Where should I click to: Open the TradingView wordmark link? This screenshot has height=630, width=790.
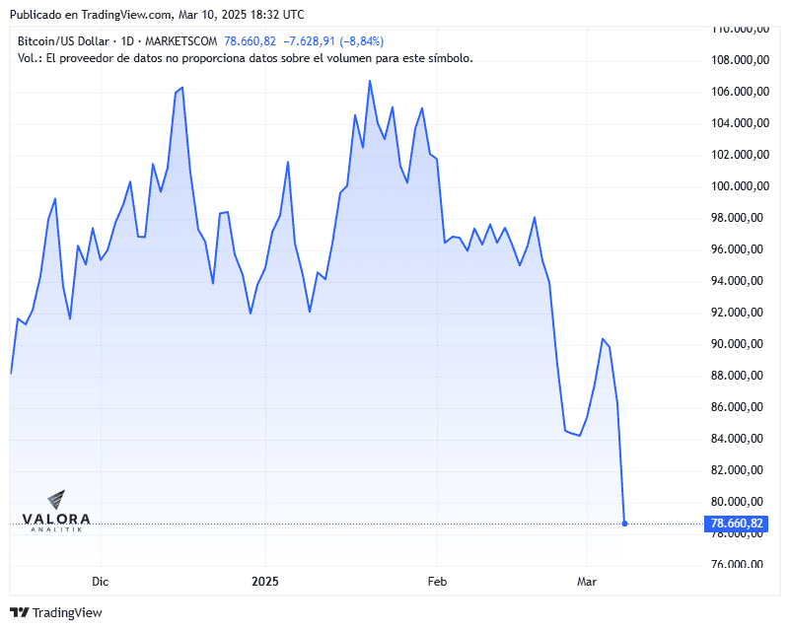[67, 613]
